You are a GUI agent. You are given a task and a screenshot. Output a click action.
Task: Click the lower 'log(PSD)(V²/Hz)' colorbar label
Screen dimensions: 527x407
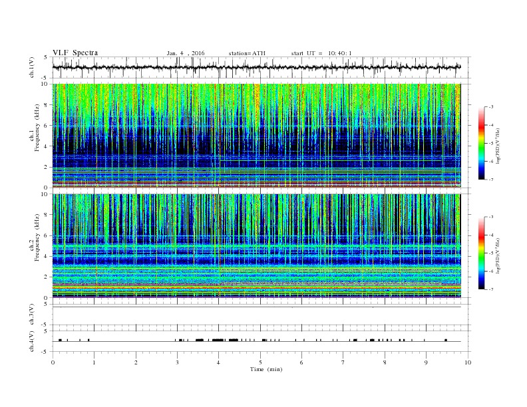point(498,255)
